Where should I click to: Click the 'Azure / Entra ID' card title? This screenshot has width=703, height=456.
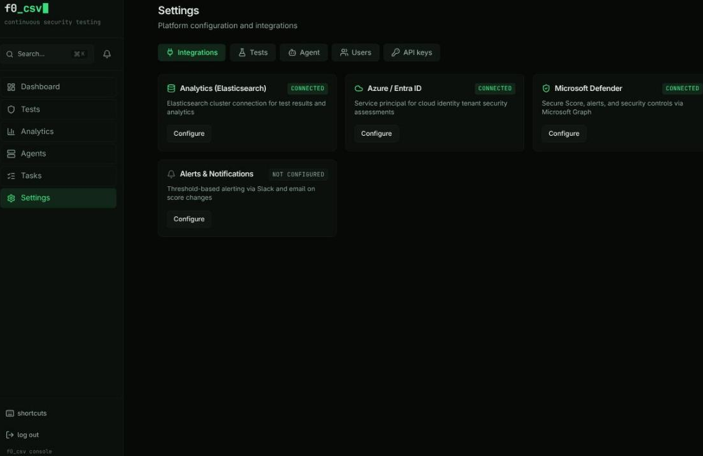(x=395, y=88)
